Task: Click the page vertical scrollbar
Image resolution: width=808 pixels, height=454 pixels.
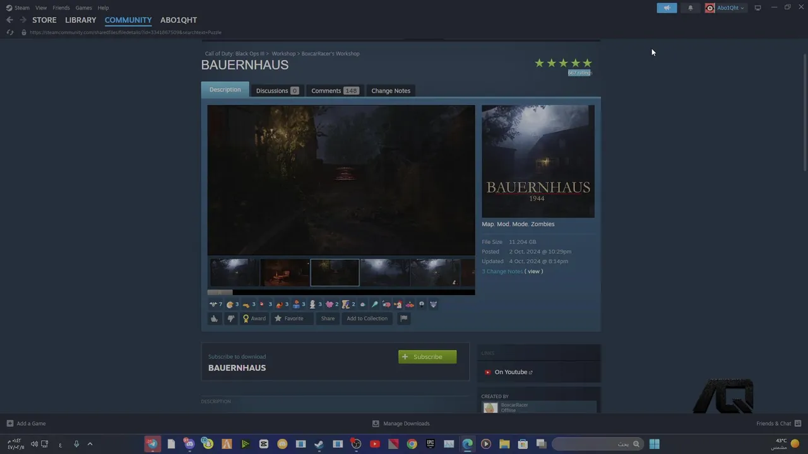Action: (804, 113)
